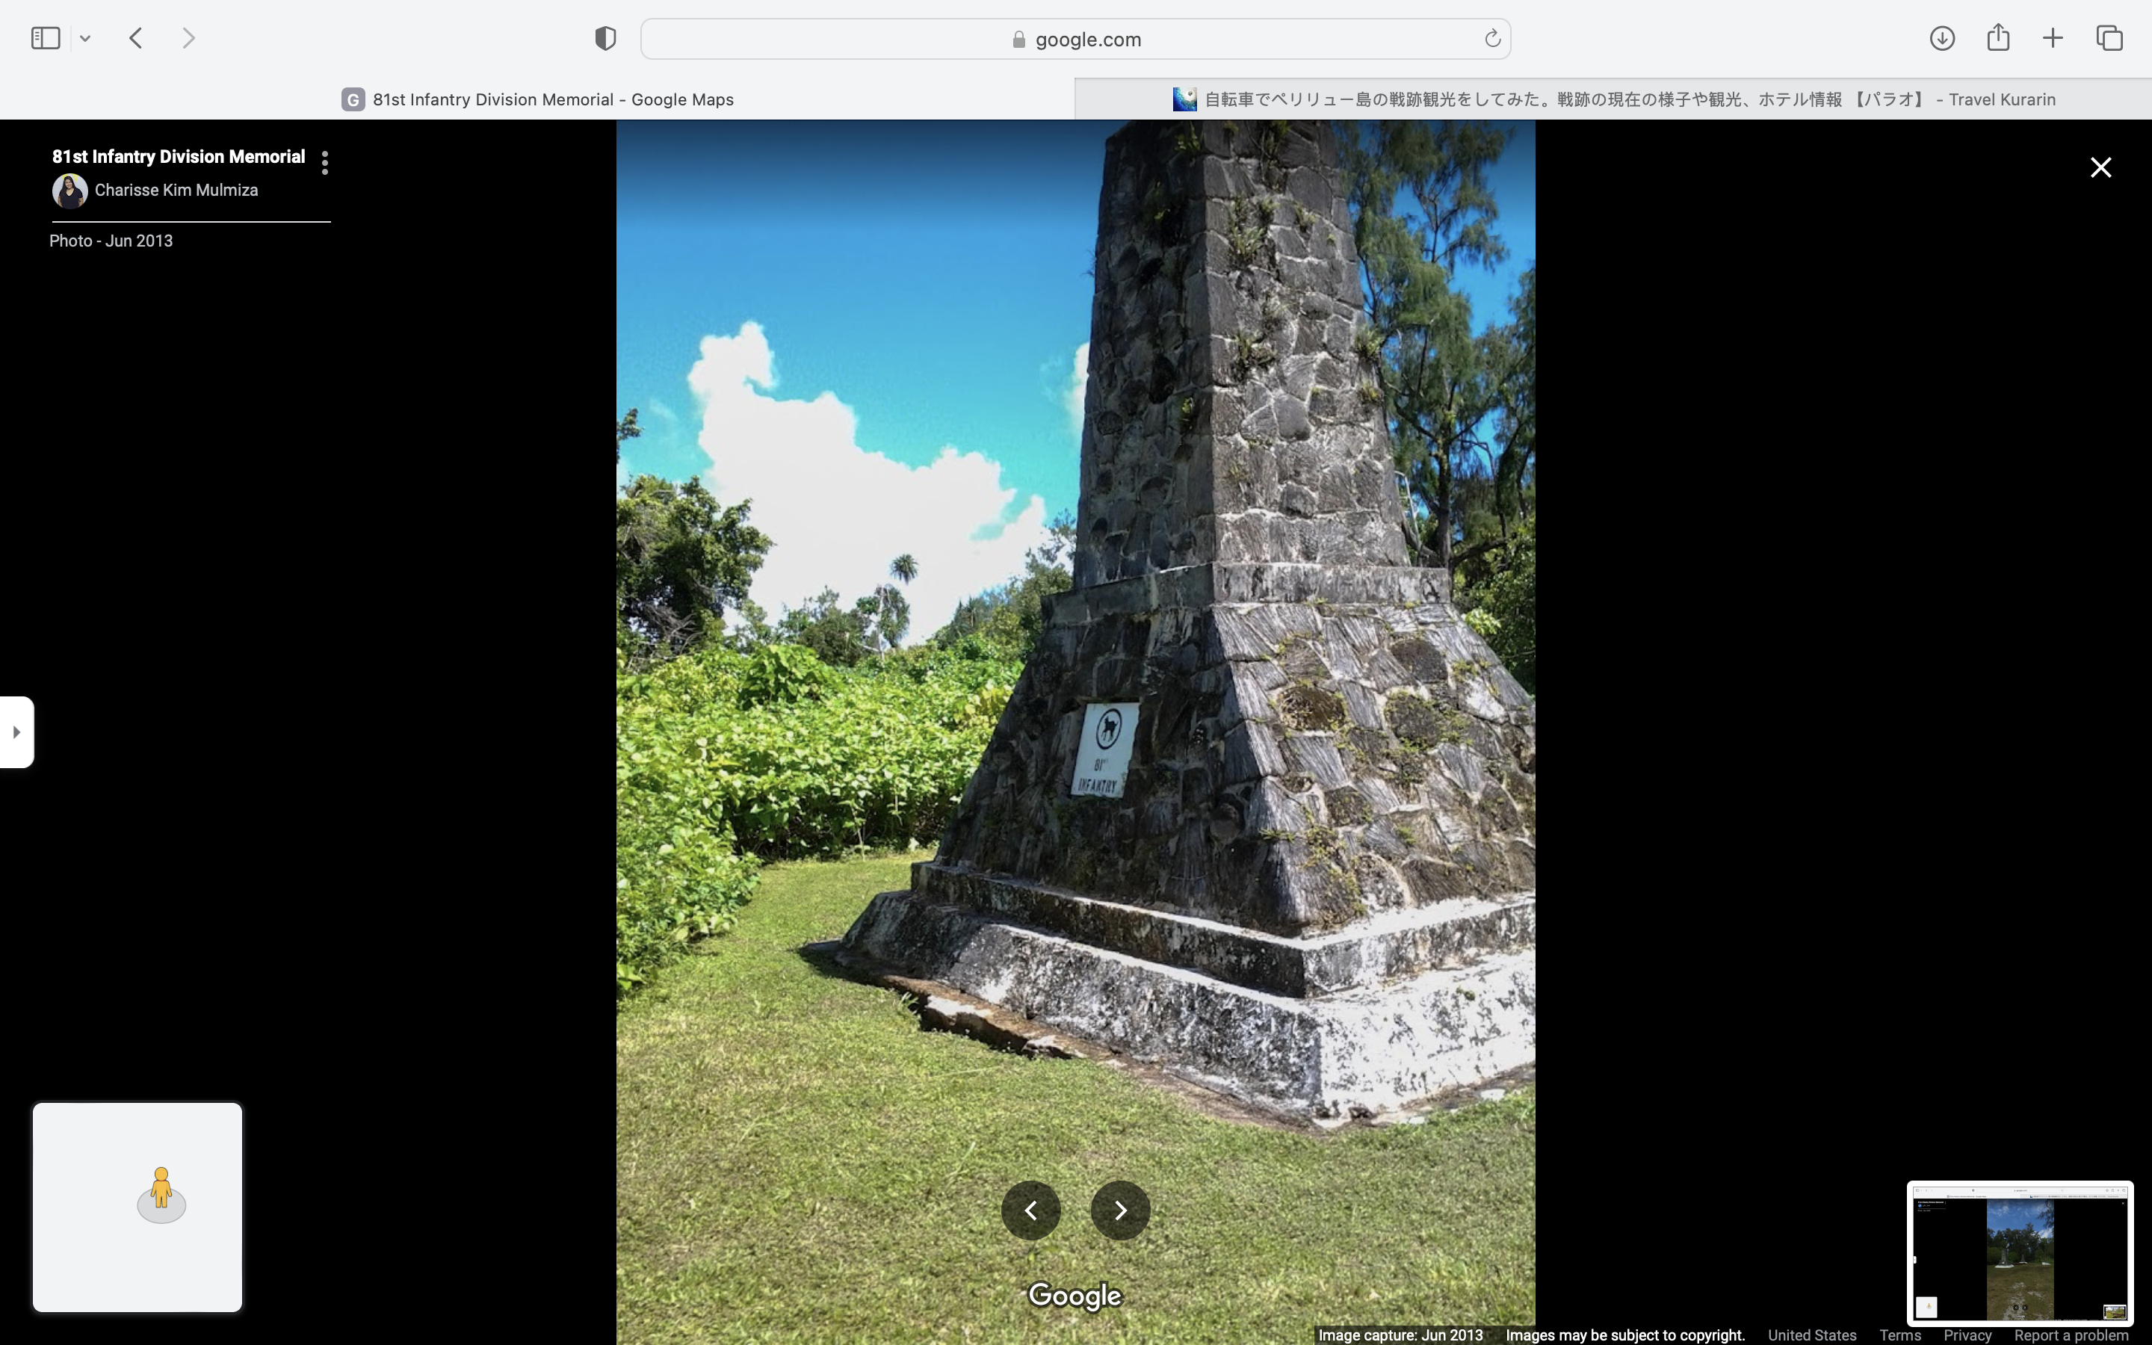Close the photo viewer

click(2100, 167)
